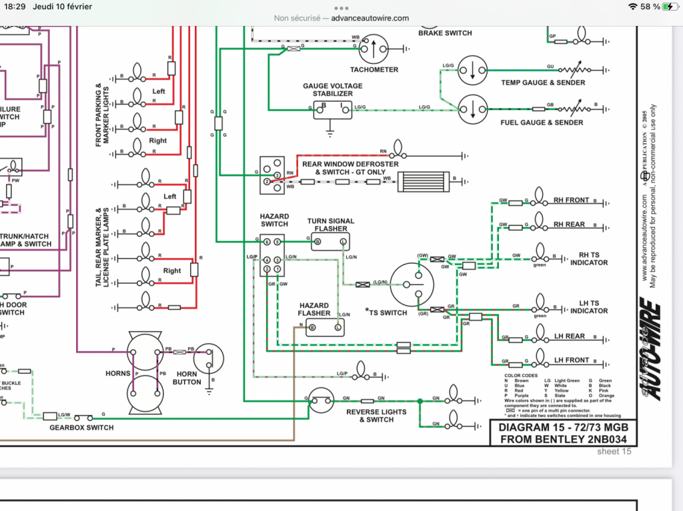The height and width of the screenshot is (511, 683).
Task: Click the Horn Button circle symbol
Action: point(209,359)
